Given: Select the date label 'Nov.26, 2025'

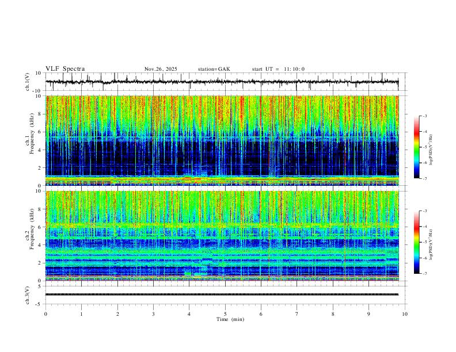Looking at the screenshot, I should point(161,69).
